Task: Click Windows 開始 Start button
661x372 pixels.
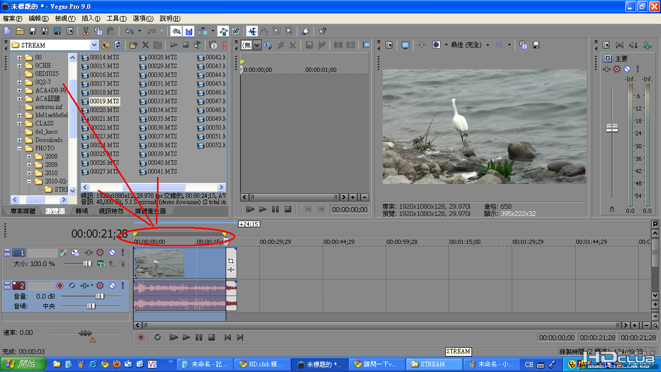Action: [x=23, y=364]
